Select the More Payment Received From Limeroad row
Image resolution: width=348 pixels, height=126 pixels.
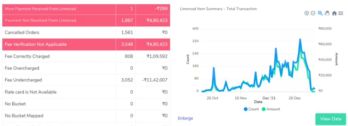coord(86,9)
